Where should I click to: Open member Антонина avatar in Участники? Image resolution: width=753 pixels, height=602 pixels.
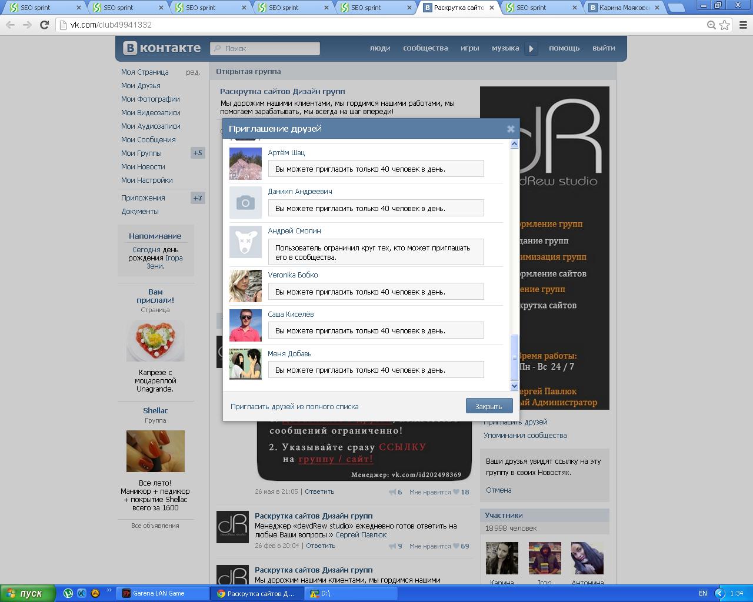click(x=587, y=558)
